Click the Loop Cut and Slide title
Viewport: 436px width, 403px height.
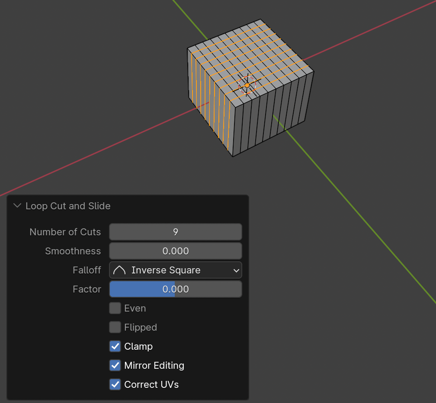click(x=68, y=206)
